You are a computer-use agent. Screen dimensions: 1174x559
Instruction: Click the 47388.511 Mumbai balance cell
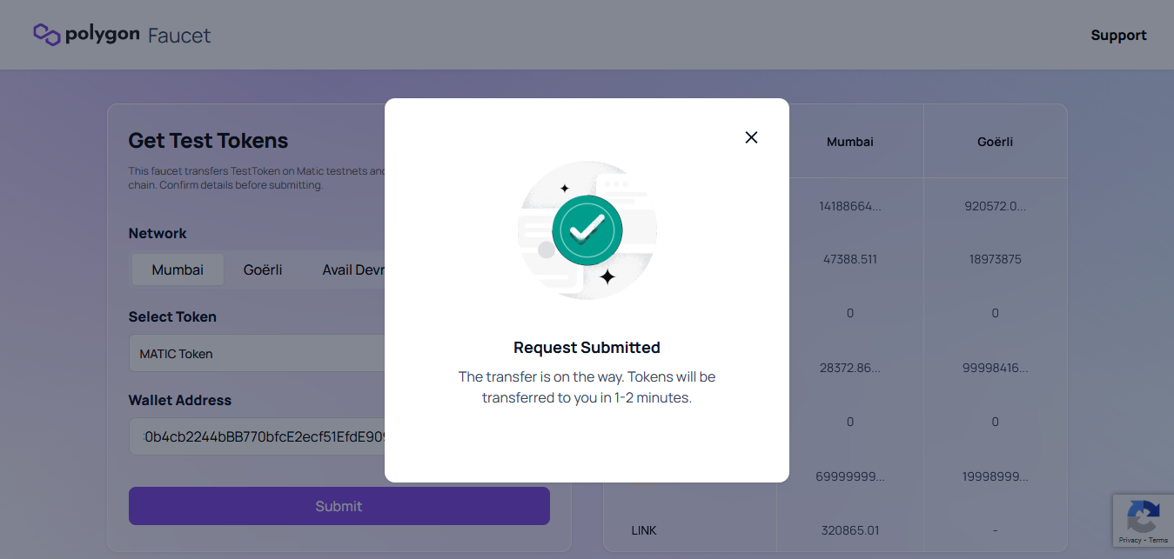[849, 259]
